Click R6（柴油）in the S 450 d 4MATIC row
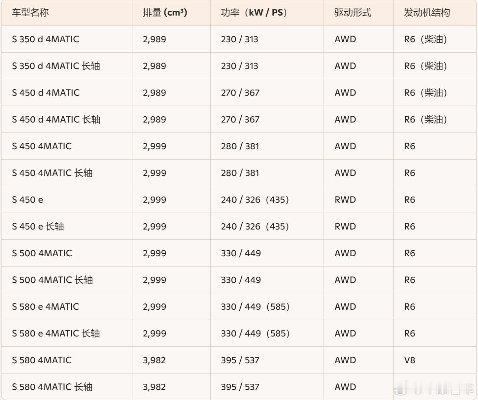This screenshot has height=400, width=478. click(426, 93)
